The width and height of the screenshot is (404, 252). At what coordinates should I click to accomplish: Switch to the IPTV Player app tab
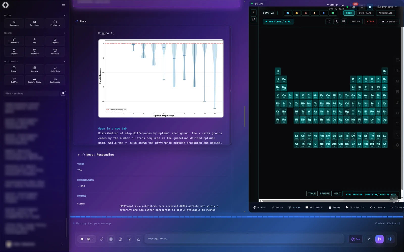tap(314, 207)
